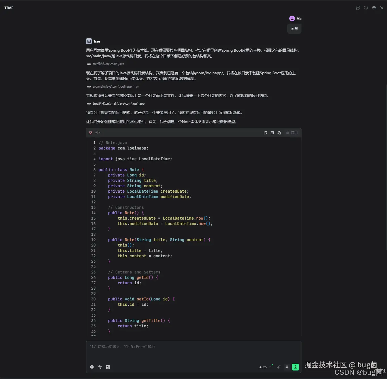Add code to new file icon

pyautogui.click(x=279, y=133)
